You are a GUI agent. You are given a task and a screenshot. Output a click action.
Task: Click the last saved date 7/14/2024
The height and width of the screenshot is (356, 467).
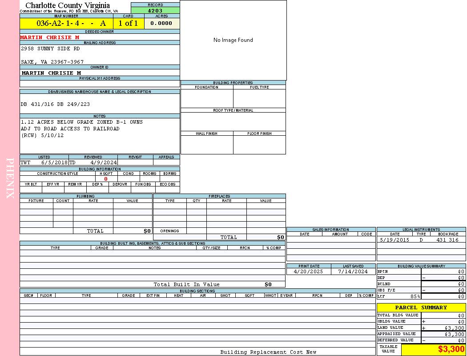point(353,271)
